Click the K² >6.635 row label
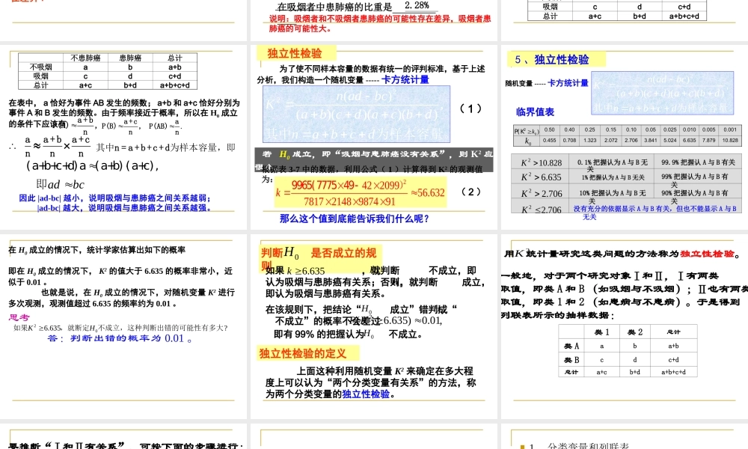748x449 pixels. click(x=541, y=177)
